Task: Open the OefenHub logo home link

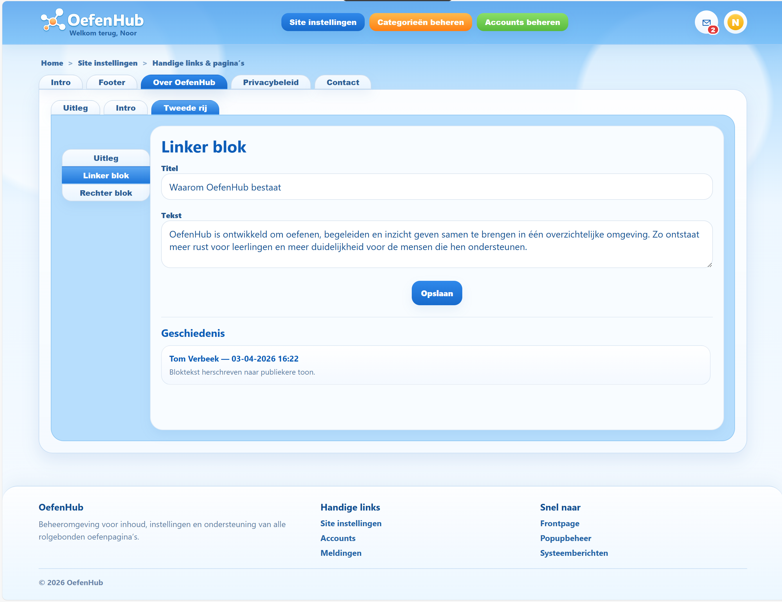Action: (x=92, y=20)
